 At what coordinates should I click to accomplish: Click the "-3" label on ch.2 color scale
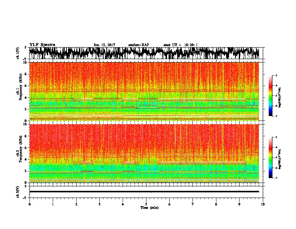tap(275, 137)
